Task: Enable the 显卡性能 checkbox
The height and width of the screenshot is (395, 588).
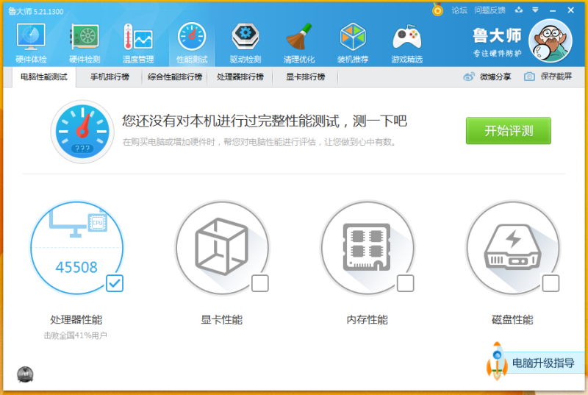Action: [260, 283]
